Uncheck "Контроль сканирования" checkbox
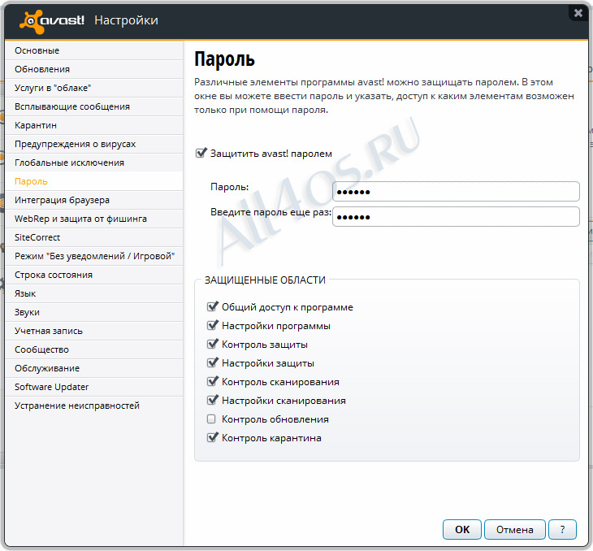The height and width of the screenshot is (551, 593). point(213,381)
